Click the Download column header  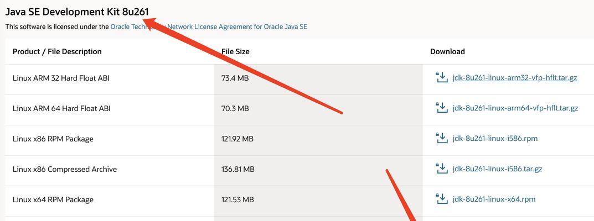click(x=447, y=51)
